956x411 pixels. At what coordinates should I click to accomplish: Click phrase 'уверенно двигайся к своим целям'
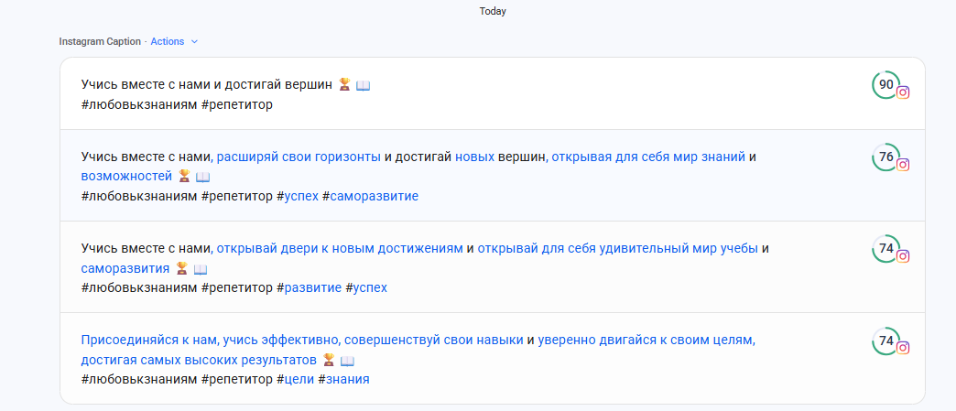point(646,340)
